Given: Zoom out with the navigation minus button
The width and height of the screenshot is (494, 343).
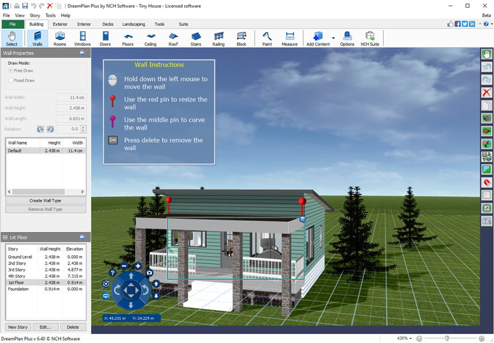Looking at the screenshot, I should [x=124, y=266].
